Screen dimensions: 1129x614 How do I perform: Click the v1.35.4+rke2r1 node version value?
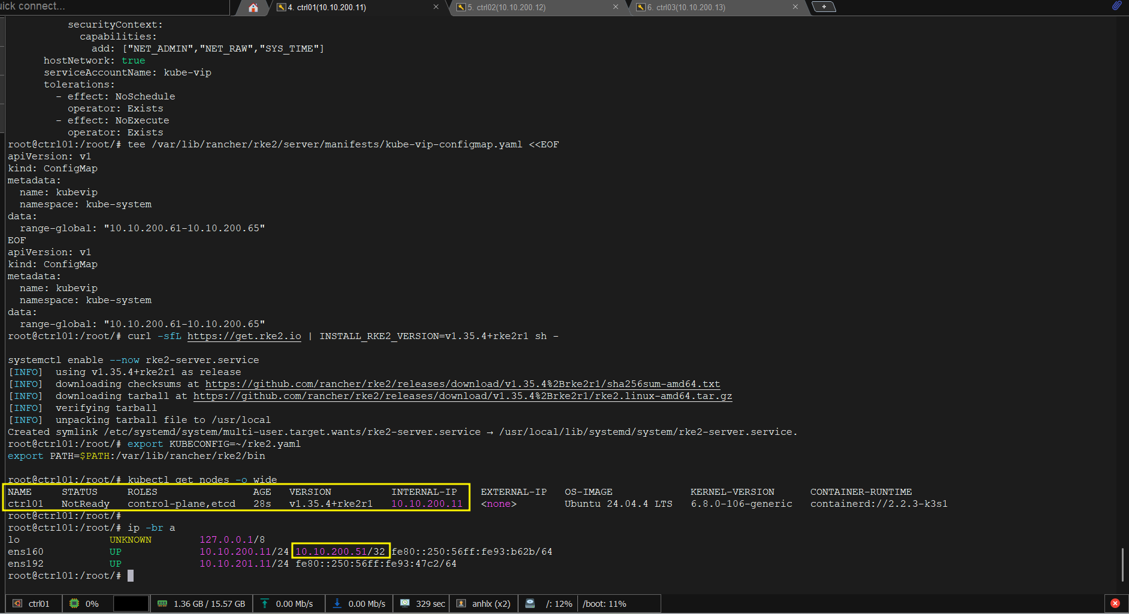[331, 504]
